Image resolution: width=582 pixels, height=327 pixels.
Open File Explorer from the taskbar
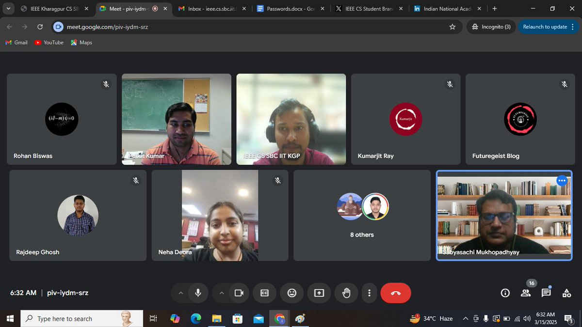[x=217, y=319]
